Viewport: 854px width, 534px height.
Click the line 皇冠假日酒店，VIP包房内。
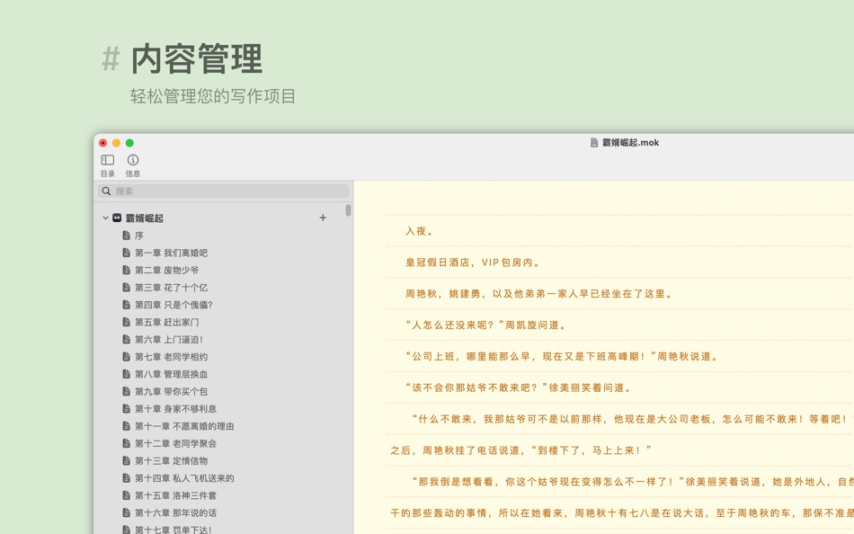[473, 263]
